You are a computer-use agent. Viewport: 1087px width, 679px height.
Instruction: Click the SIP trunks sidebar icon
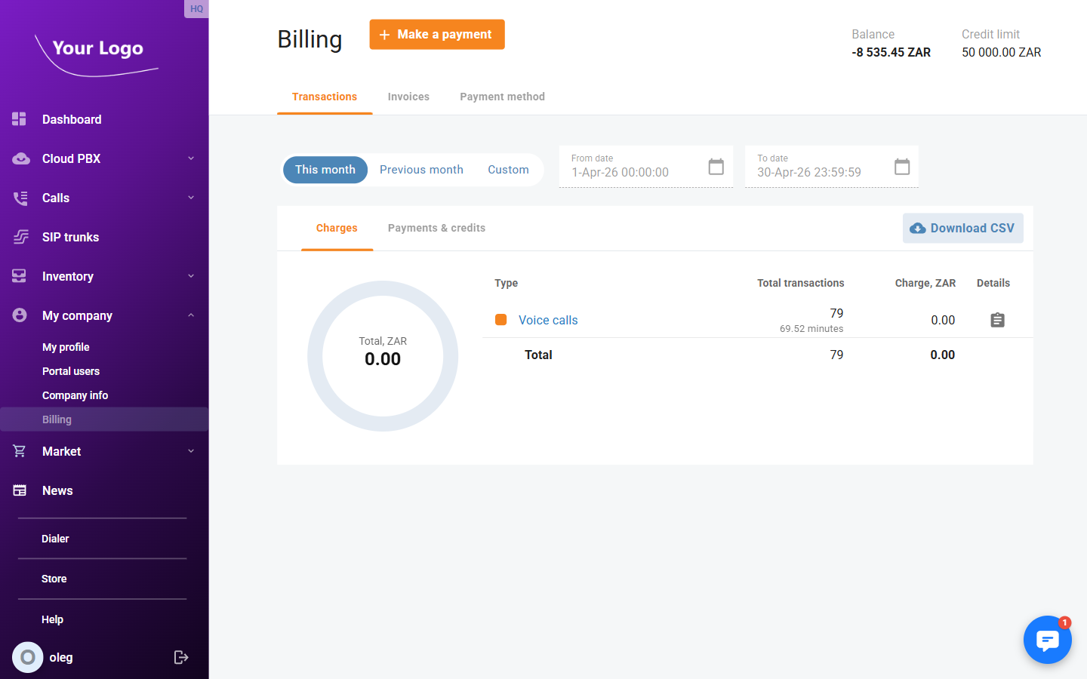(x=20, y=237)
